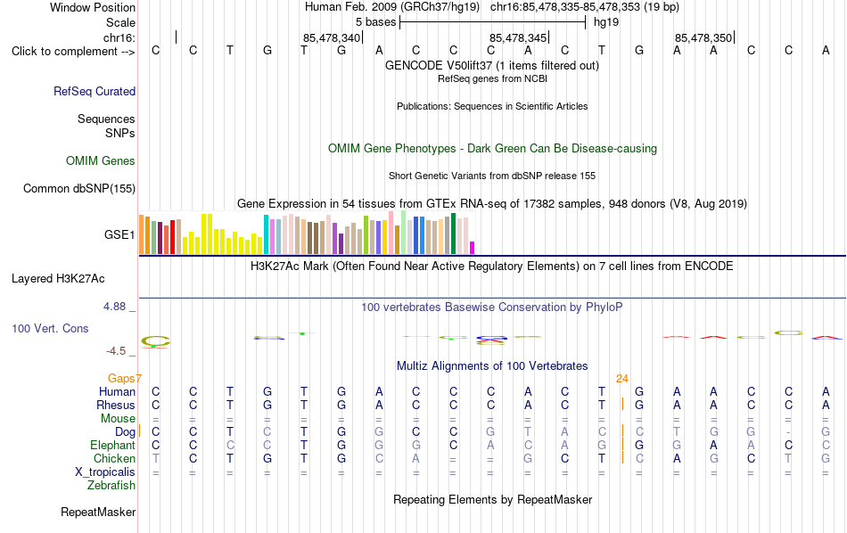Click the cyan bar in GTEx chart
This screenshot has height=533, width=847.
pyautogui.click(x=266, y=234)
